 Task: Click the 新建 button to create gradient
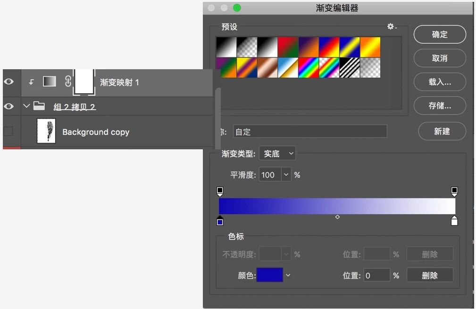(x=442, y=131)
